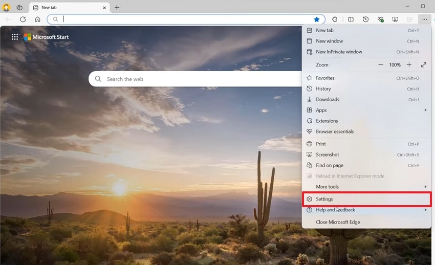The width and height of the screenshot is (435, 265).
Task: Toggle the favorites star in address bar
Action: coord(317,19)
